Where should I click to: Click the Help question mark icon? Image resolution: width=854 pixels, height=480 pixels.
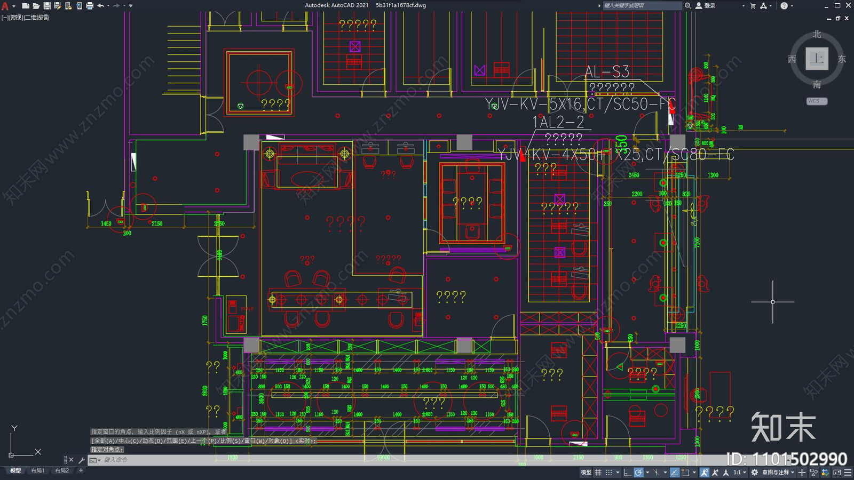784,5
